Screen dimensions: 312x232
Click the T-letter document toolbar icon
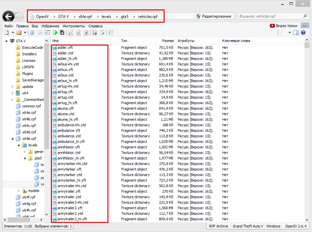click(x=86, y=33)
